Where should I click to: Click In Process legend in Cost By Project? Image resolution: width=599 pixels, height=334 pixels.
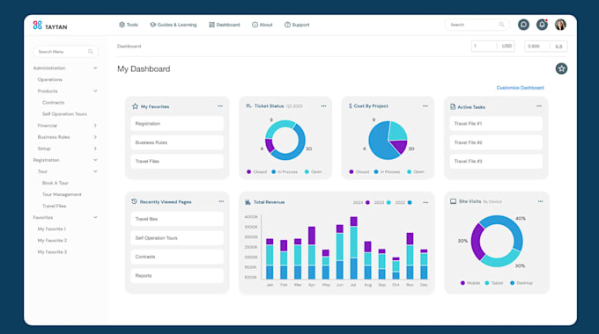click(387, 172)
